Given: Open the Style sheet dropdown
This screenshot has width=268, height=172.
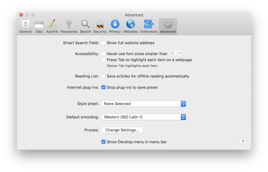Looking at the screenshot, I should point(143,104).
